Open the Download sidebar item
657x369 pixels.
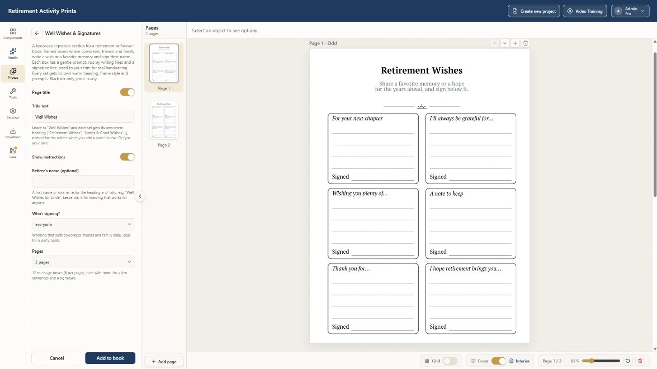point(13,133)
